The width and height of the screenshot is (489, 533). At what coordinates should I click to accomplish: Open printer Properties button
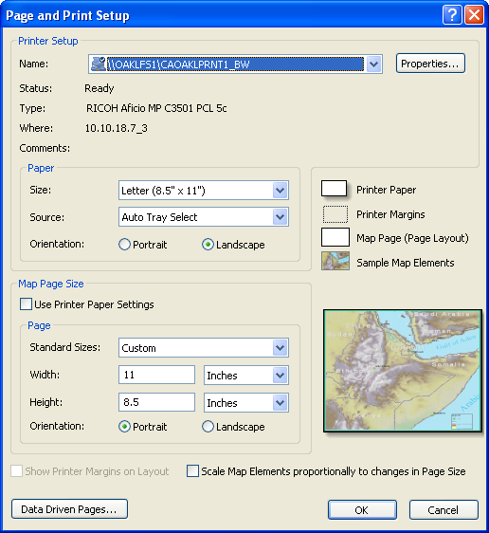[x=430, y=64]
